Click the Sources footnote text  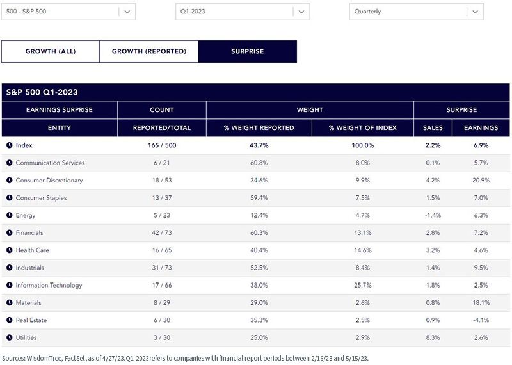(185, 358)
